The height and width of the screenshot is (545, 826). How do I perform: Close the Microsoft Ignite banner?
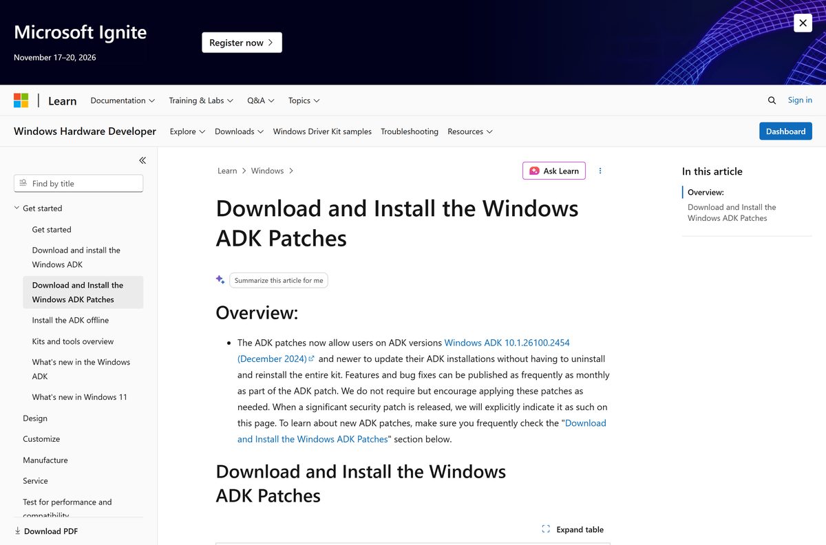coord(803,23)
